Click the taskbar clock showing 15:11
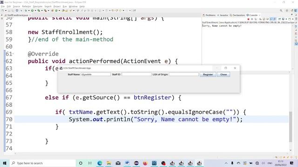Viewport: 298px width, 167px height. 280,163
